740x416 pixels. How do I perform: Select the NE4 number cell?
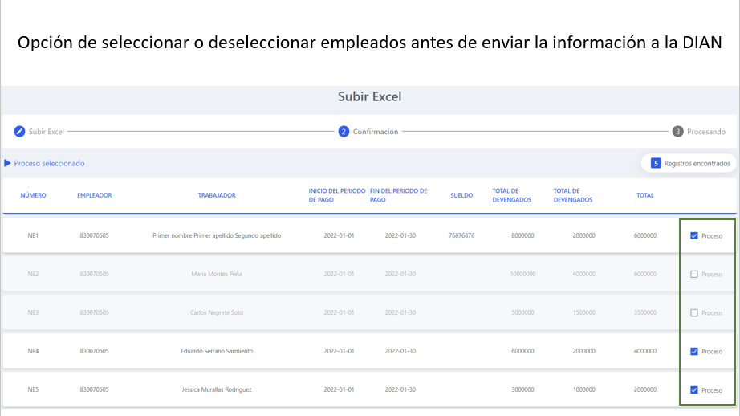tap(33, 351)
